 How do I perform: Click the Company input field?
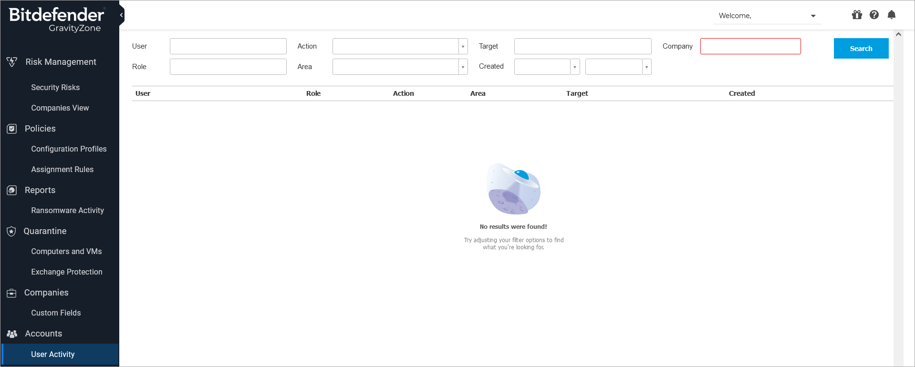(x=750, y=46)
